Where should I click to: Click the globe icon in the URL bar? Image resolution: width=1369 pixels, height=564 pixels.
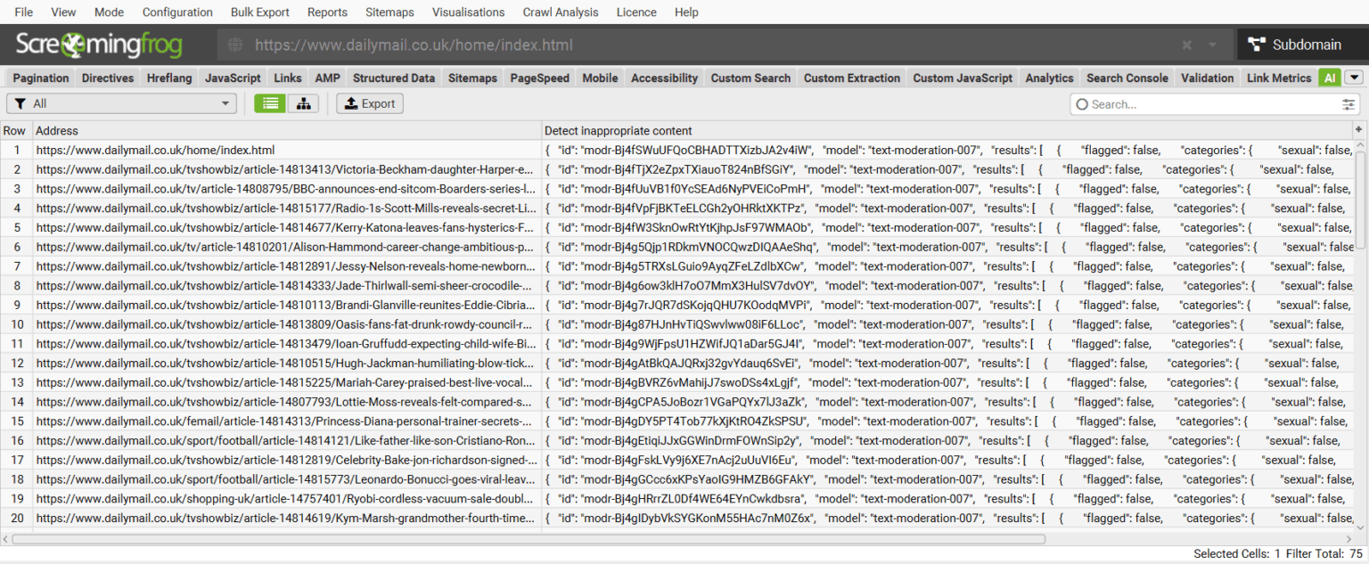click(x=235, y=45)
